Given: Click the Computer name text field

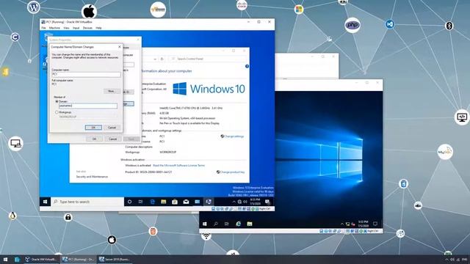Looking at the screenshot, I should click(x=87, y=74).
